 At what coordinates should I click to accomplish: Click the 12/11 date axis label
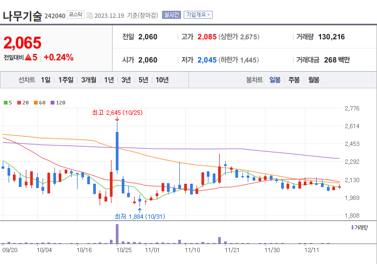[x=312, y=250]
